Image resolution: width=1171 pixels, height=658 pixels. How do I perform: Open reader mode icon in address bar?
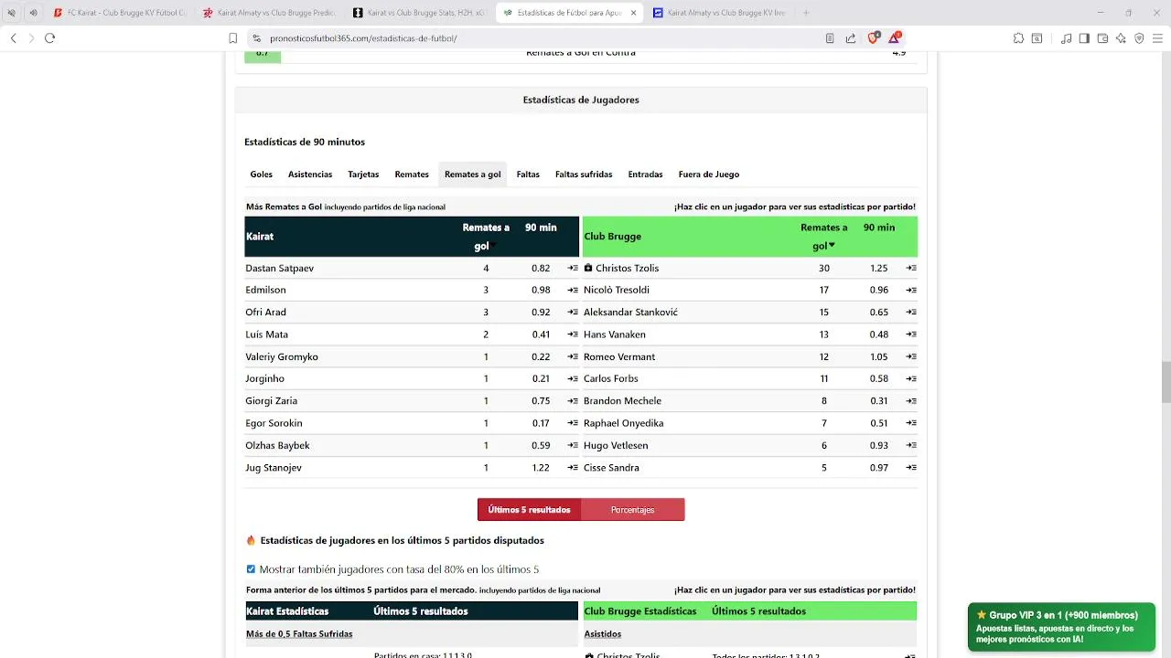coord(829,38)
